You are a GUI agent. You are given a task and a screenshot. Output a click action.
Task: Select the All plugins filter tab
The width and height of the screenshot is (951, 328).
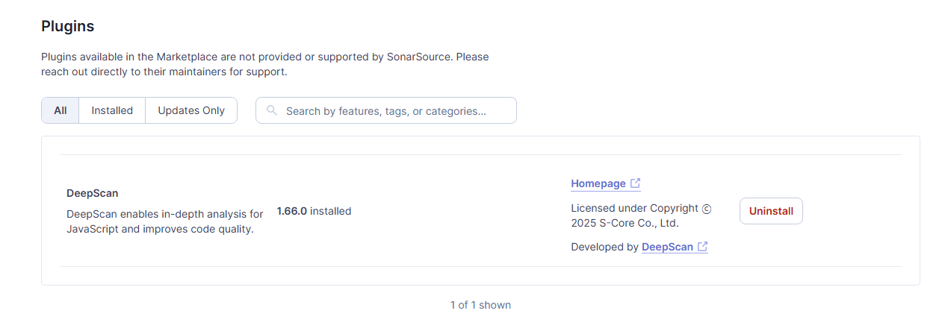pos(61,110)
